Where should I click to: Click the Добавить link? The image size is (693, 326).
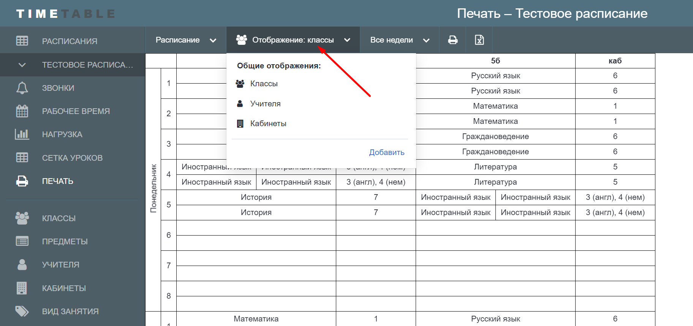click(x=387, y=152)
